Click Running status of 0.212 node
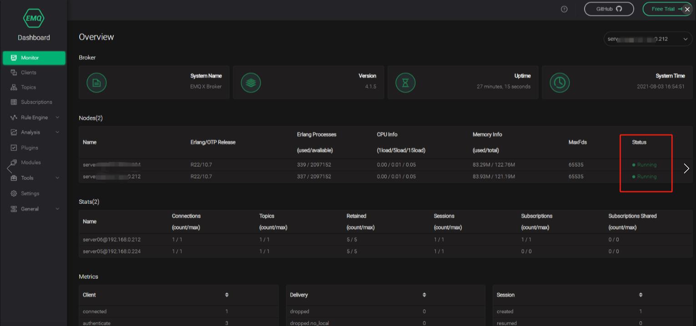The height and width of the screenshot is (326, 696). pyautogui.click(x=645, y=177)
